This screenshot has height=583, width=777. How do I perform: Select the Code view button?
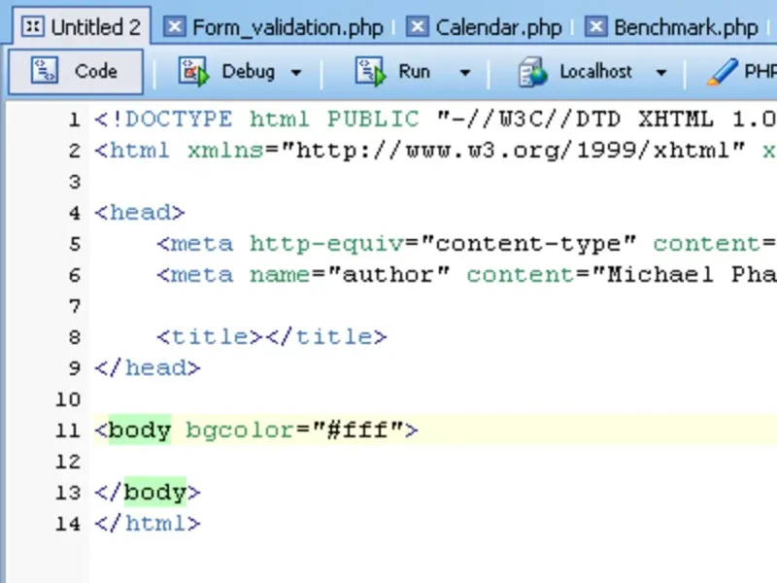pyautogui.click(x=76, y=72)
